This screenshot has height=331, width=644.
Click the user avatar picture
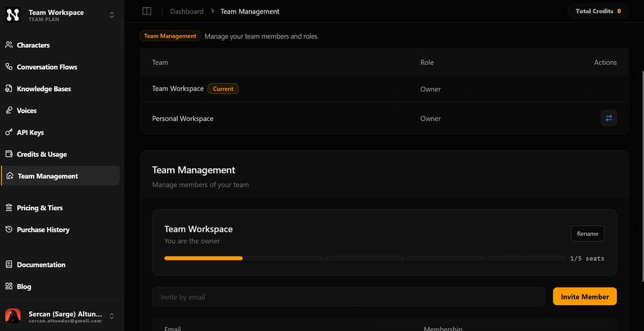click(13, 316)
